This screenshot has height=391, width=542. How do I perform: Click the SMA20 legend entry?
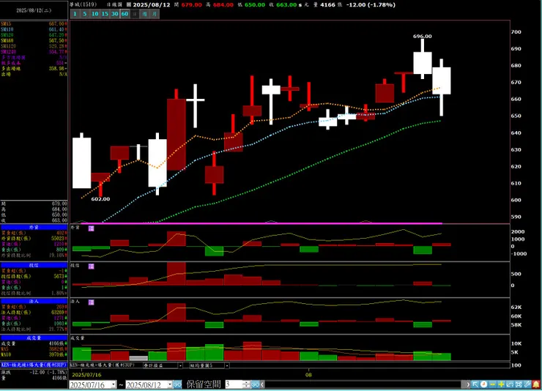coord(34,35)
